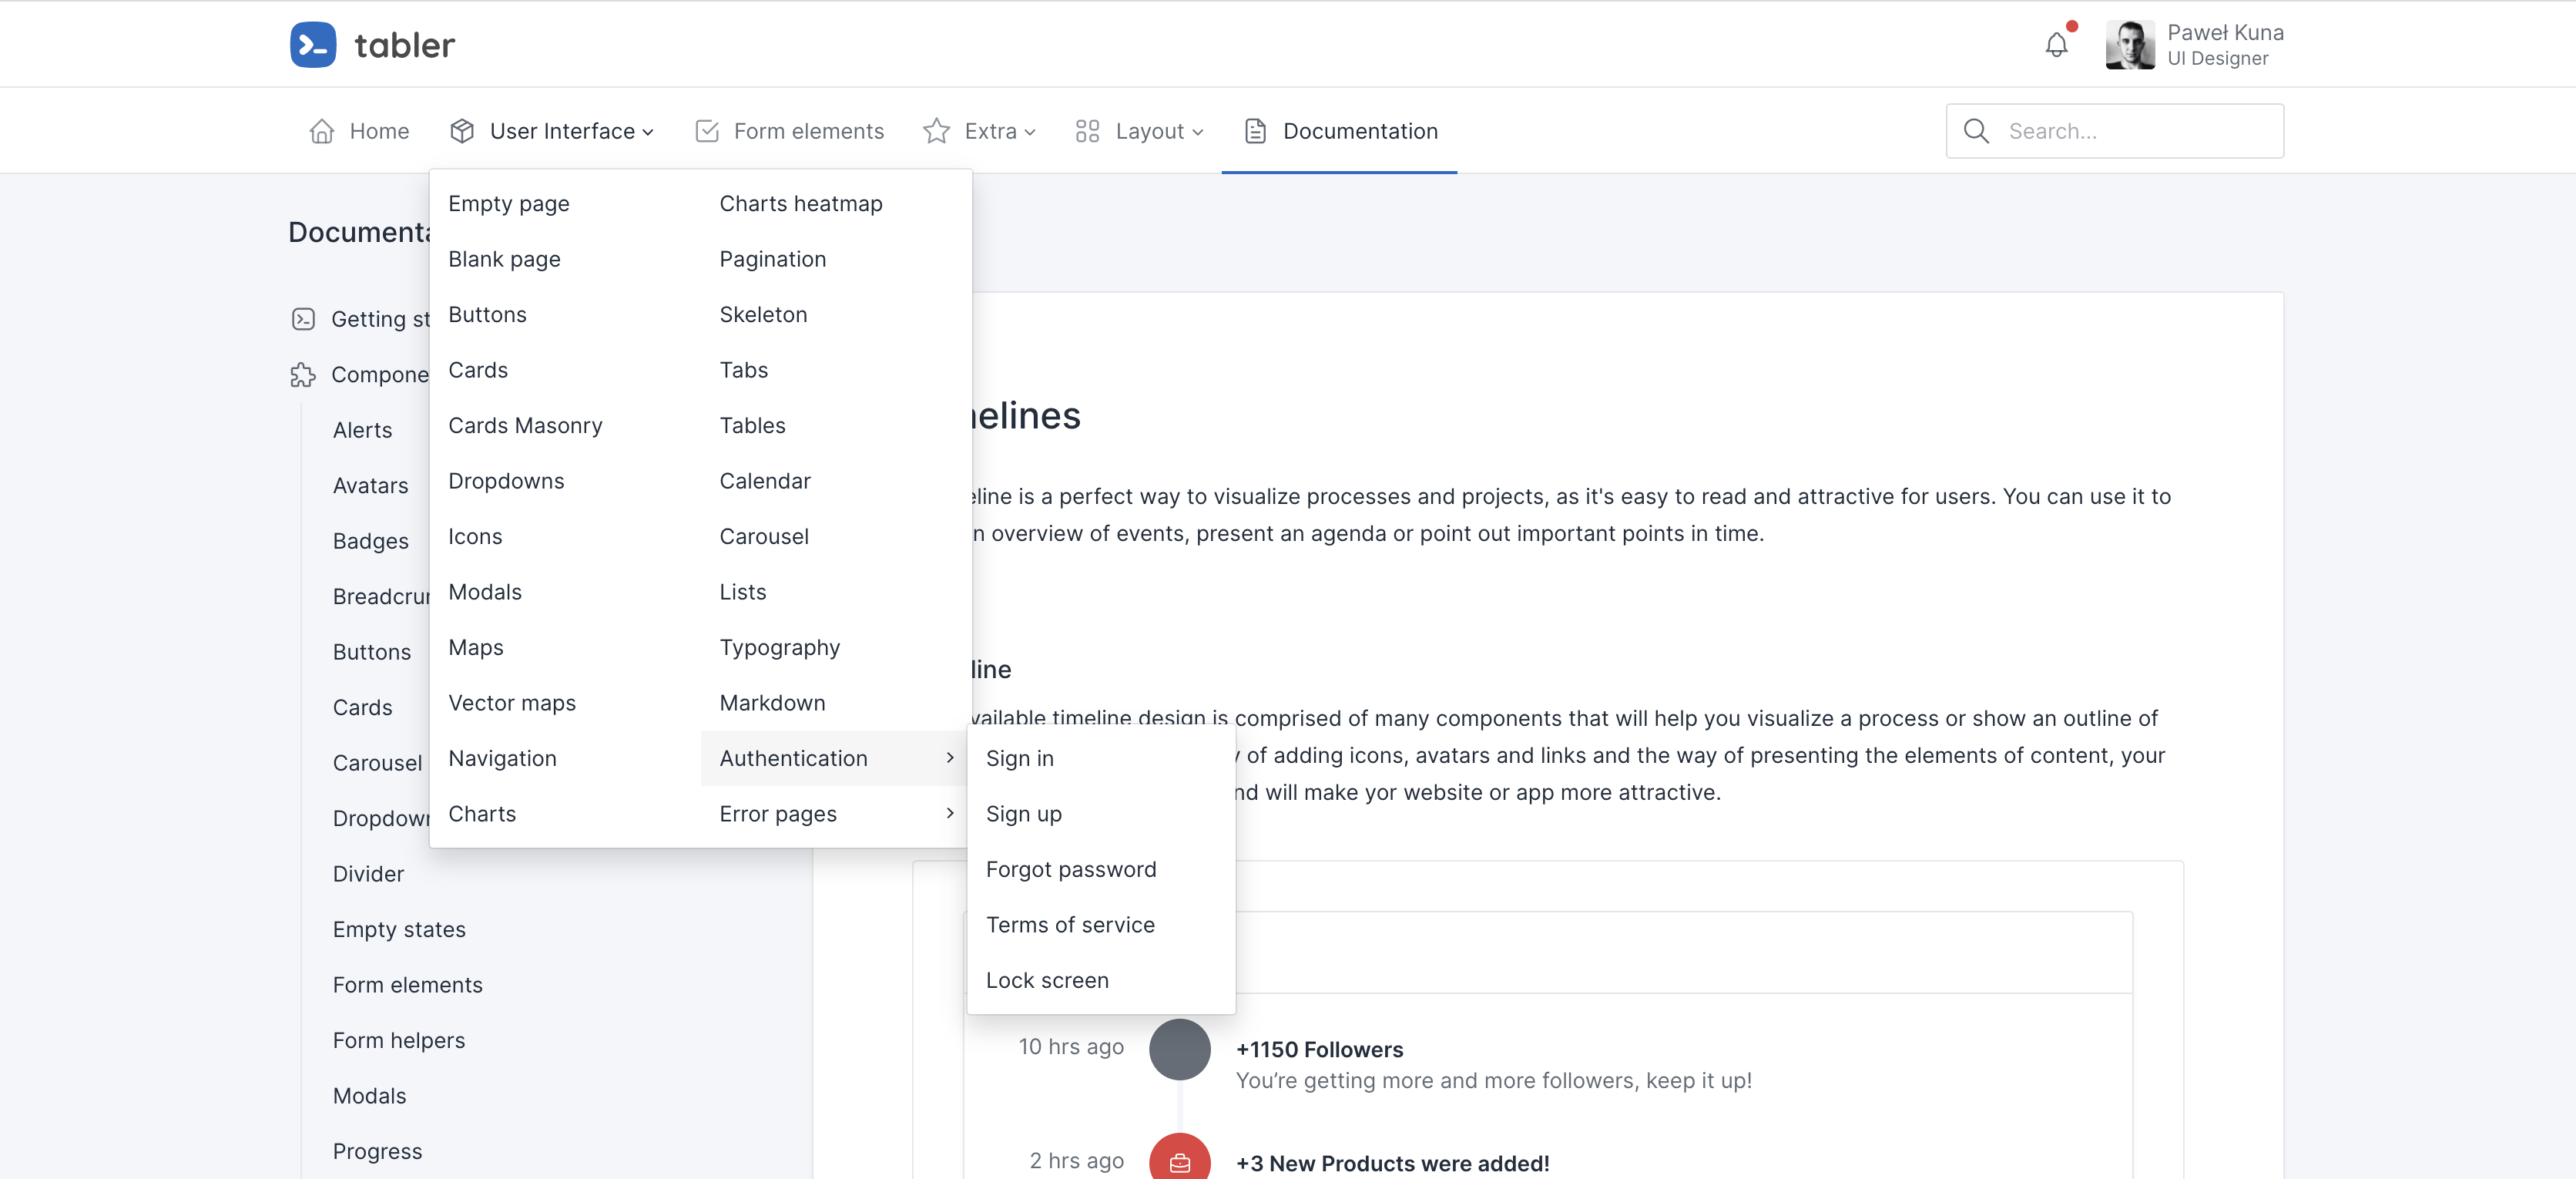The width and height of the screenshot is (2576, 1179).
Task: Open Empty states in docs sidebar
Action: (399, 930)
